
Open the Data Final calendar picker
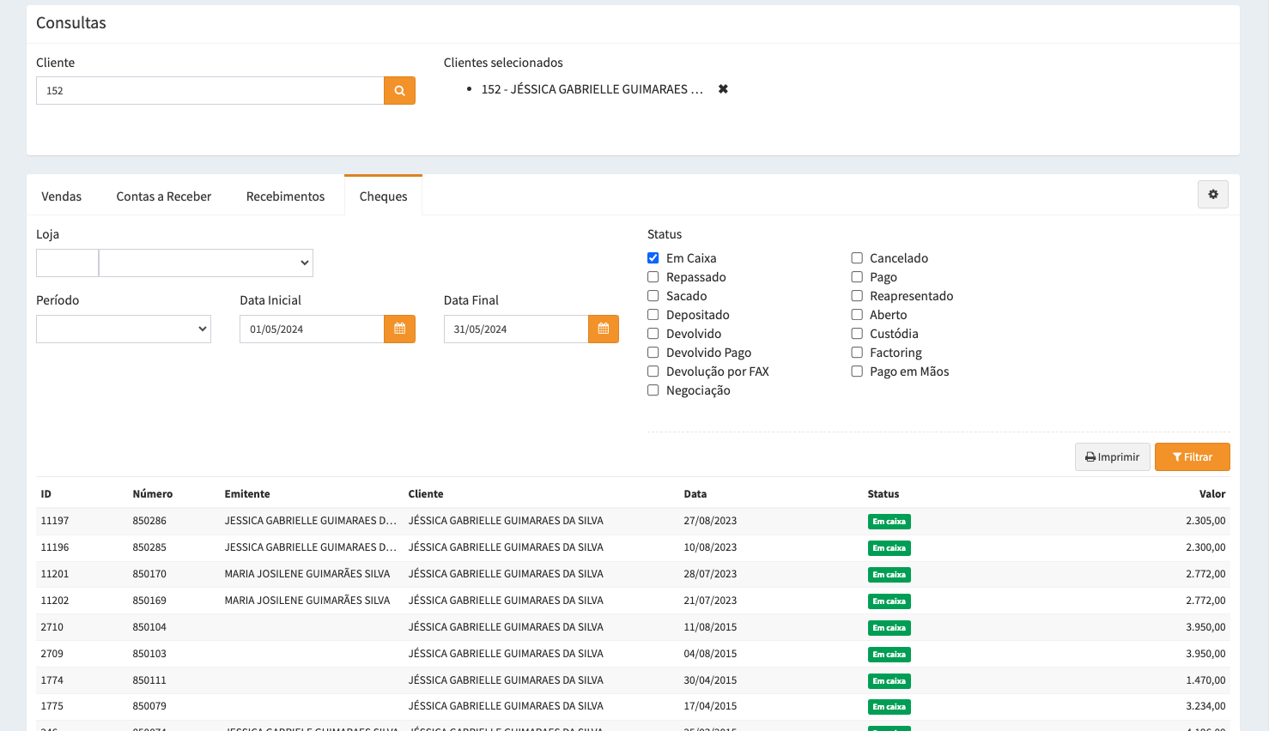[603, 329]
